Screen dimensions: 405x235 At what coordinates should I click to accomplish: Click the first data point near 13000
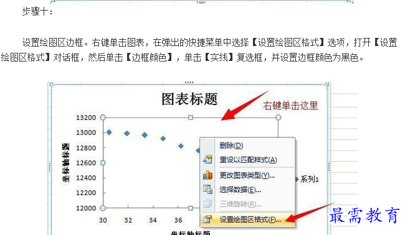tap(109, 132)
